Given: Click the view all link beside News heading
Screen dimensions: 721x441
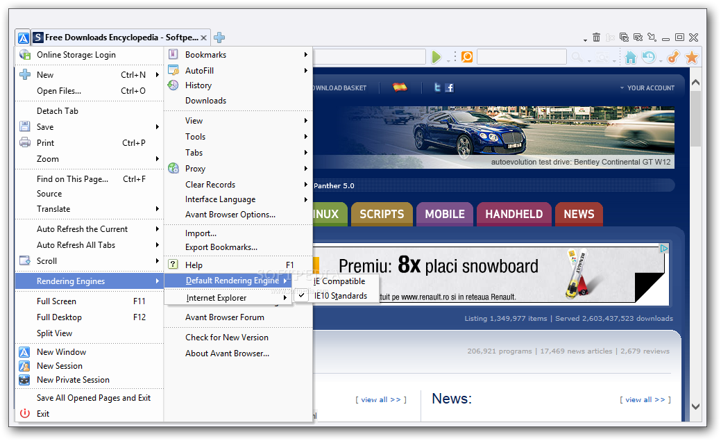Looking at the screenshot, I should coord(645,399).
